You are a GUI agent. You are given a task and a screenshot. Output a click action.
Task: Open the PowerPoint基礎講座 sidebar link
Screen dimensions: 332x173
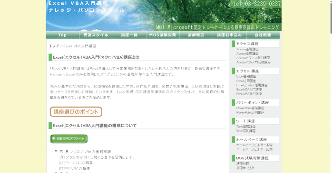pos(250,108)
